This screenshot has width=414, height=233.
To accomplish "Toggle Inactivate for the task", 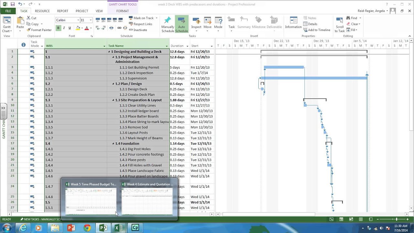I will click(x=138, y=30).
